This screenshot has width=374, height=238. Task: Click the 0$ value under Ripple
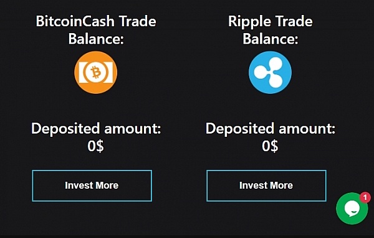pos(270,146)
